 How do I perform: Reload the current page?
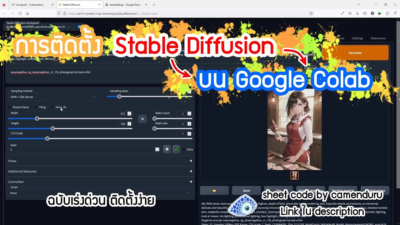20,13
